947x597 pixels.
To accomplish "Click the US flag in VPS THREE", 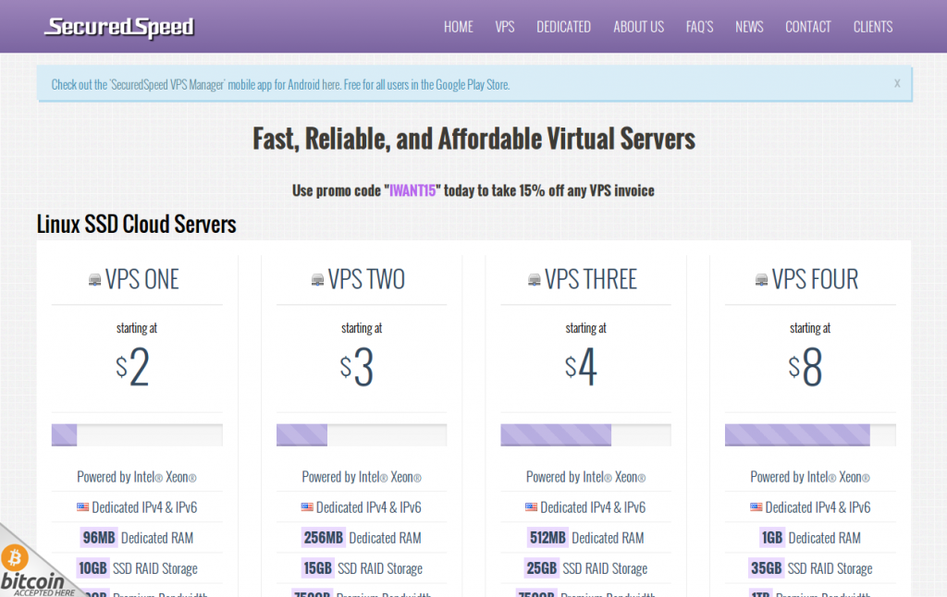I will (x=532, y=507).
